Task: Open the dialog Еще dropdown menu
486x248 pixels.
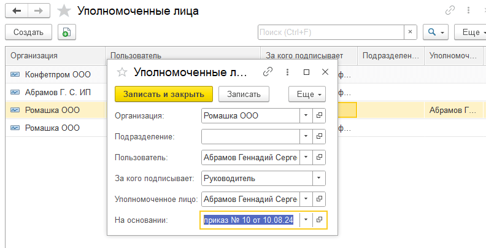Action: click(x=307, y=95)
